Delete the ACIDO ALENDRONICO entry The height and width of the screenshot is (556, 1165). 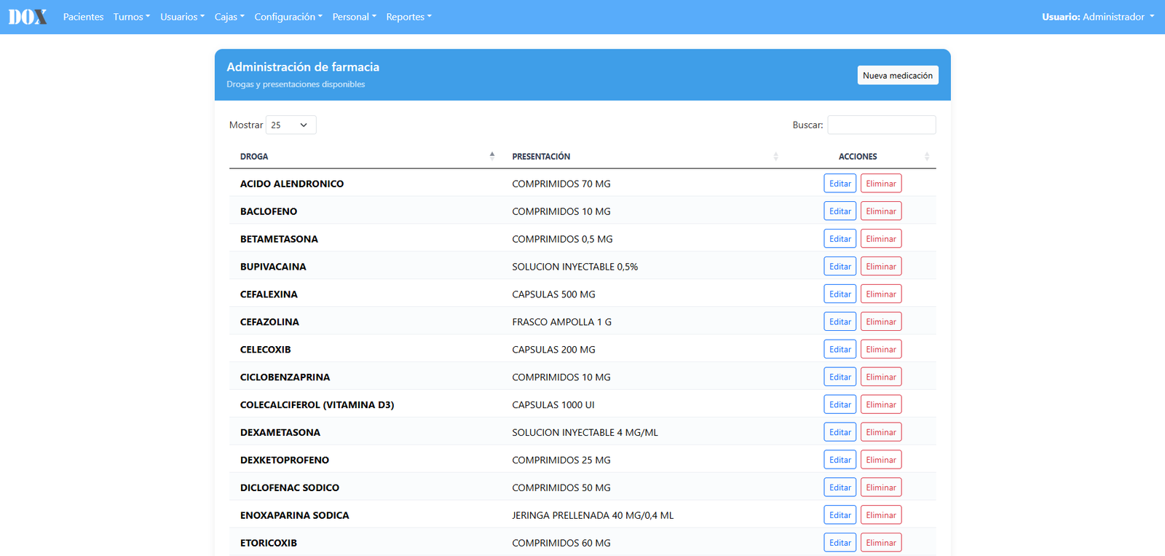881,184
